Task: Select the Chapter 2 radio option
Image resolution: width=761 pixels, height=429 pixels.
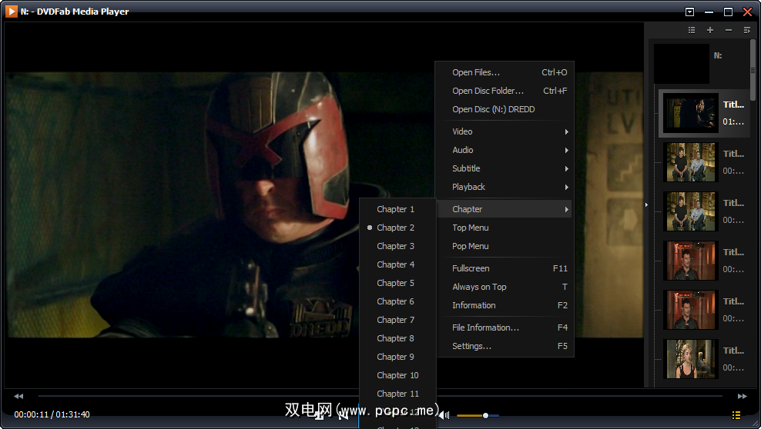Action: [395, 228]
